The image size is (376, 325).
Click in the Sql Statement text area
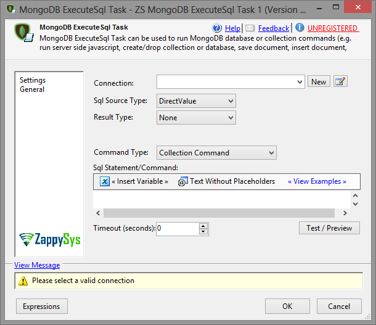222,200
